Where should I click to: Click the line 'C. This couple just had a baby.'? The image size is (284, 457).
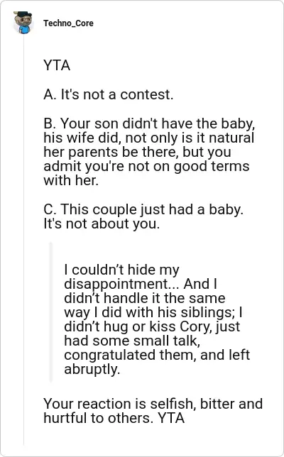(143, 209)
